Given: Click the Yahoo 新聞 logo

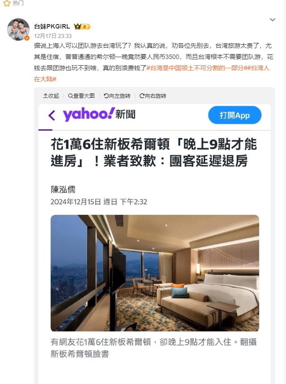Looking at the screenshot, I should pyautogui.click(x=99, y=114).
